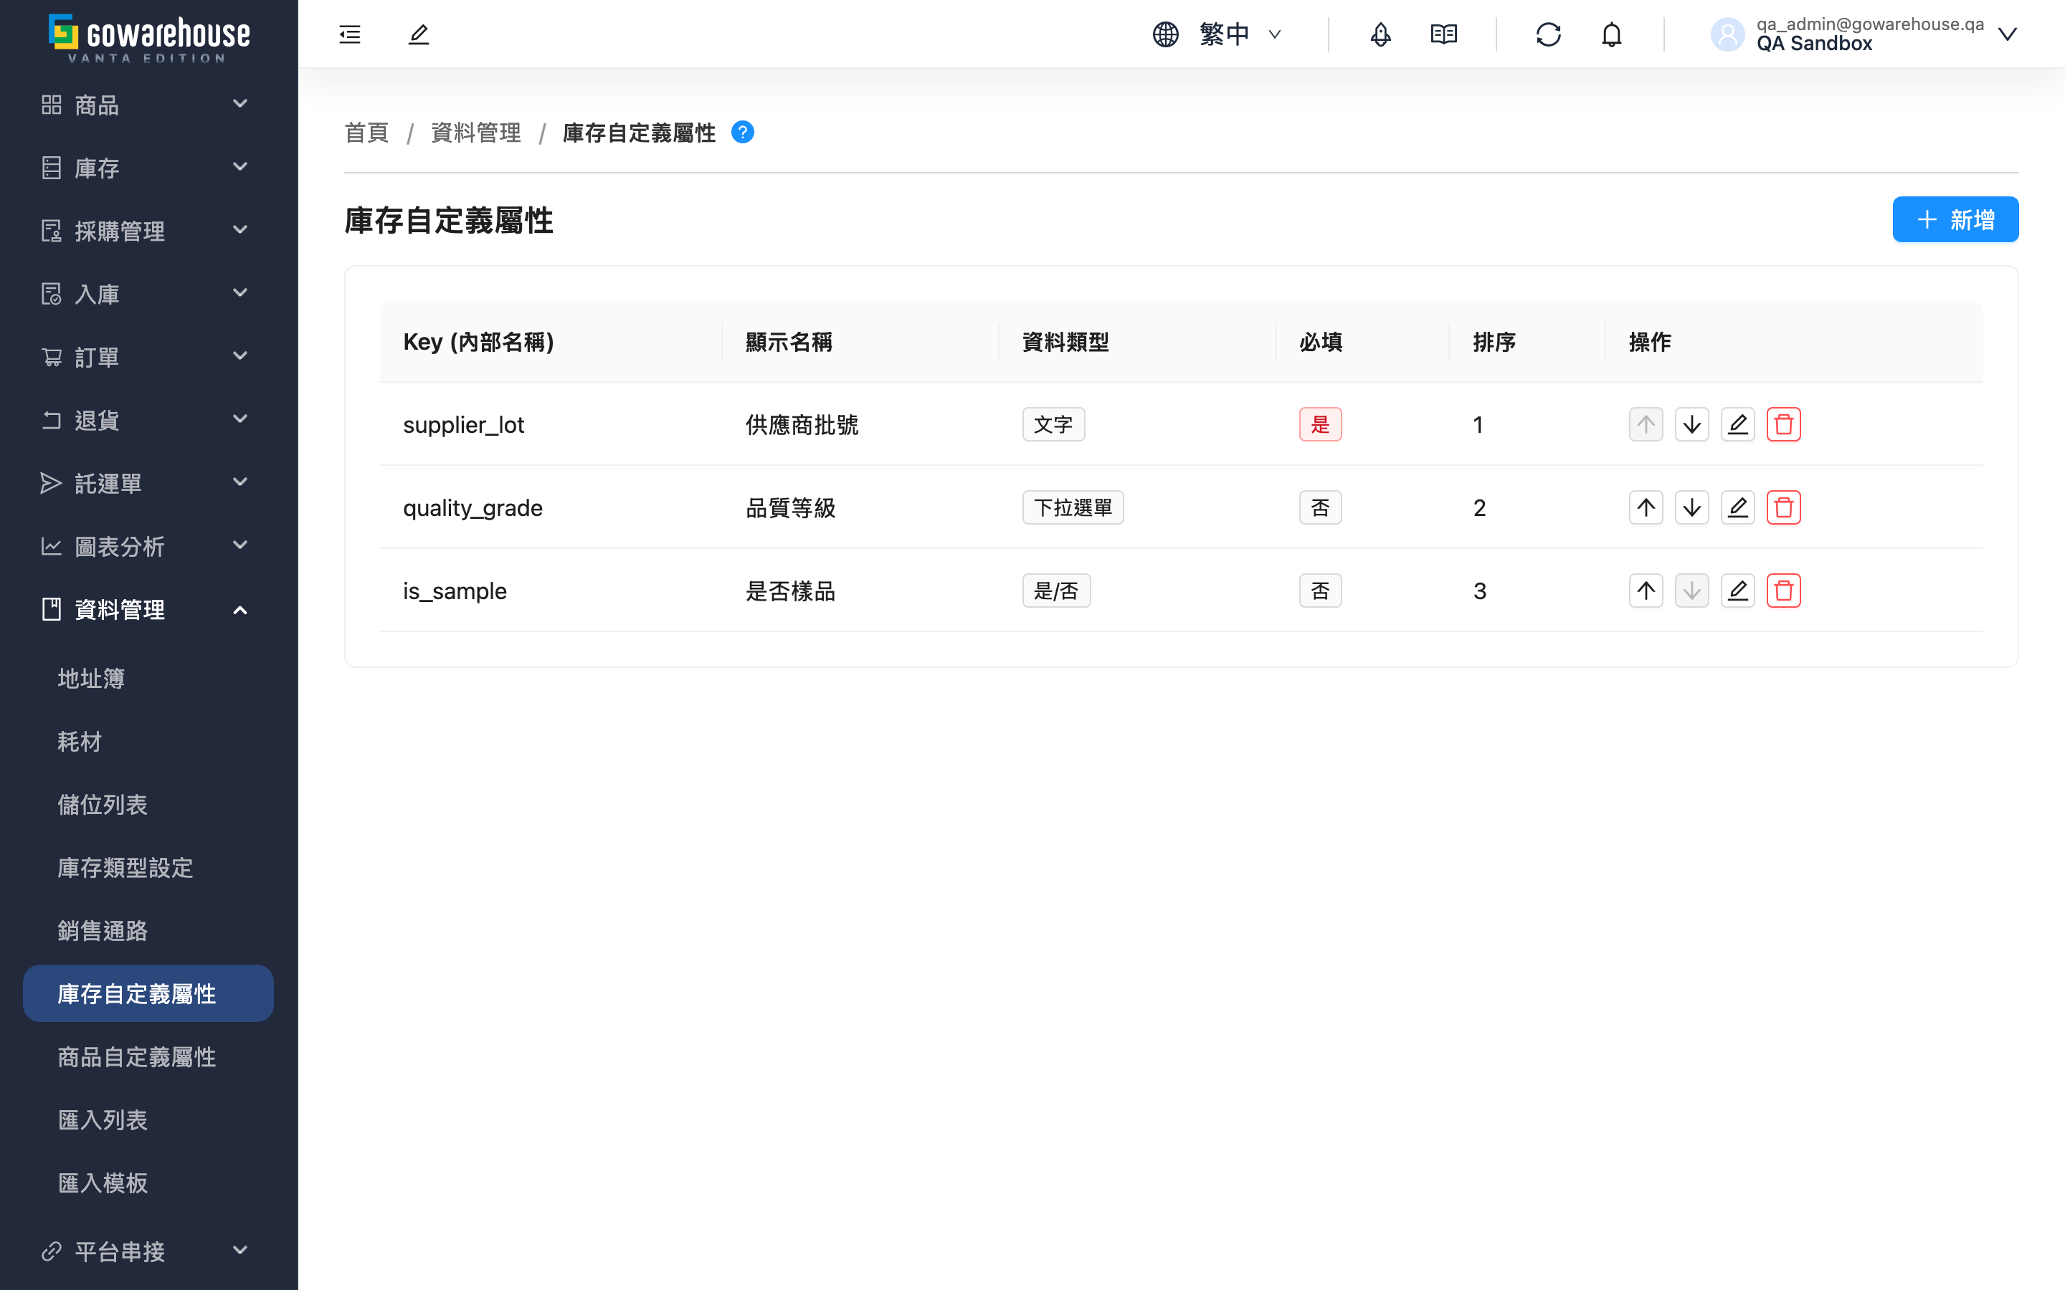The image size is (2065, 1290).
Task: Delete the is_sample attribute
Action: [x=1783, y=591]
